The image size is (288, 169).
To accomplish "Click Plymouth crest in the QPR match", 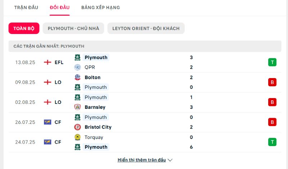I will click(77, 57).
